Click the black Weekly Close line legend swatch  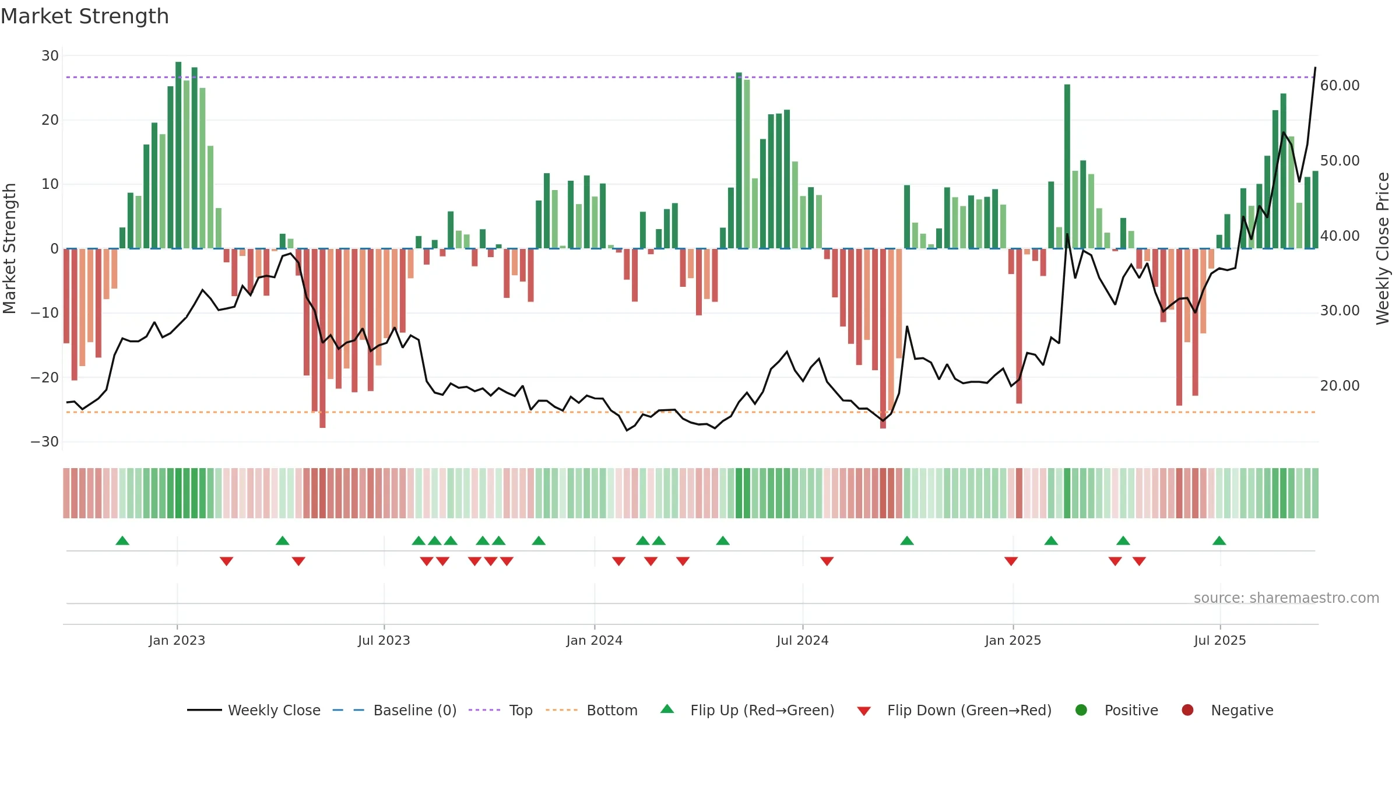pyautogui.click(x=205, y=710)
